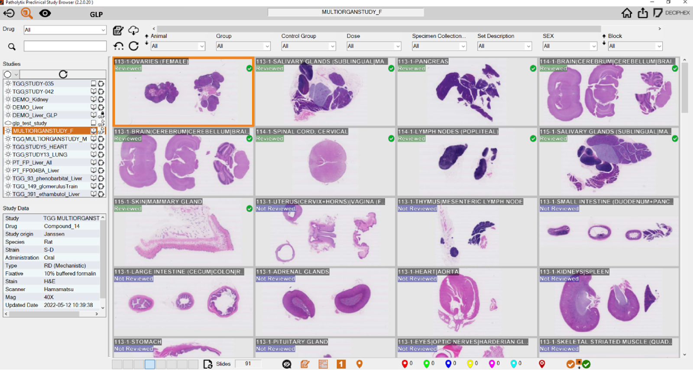Click the book icon for TGG STUDY-042
Screen dimensions: 693x370
(93, 91)
